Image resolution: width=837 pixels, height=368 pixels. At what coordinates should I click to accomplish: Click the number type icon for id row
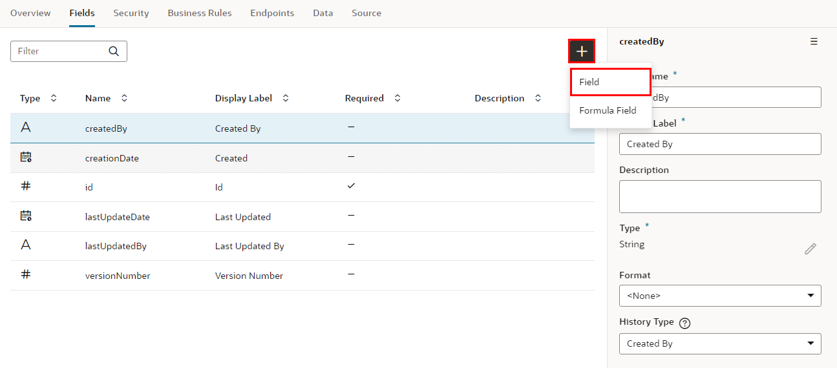click(x=26, y=186)
